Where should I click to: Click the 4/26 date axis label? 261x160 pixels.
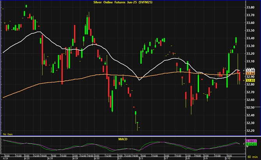50,158
